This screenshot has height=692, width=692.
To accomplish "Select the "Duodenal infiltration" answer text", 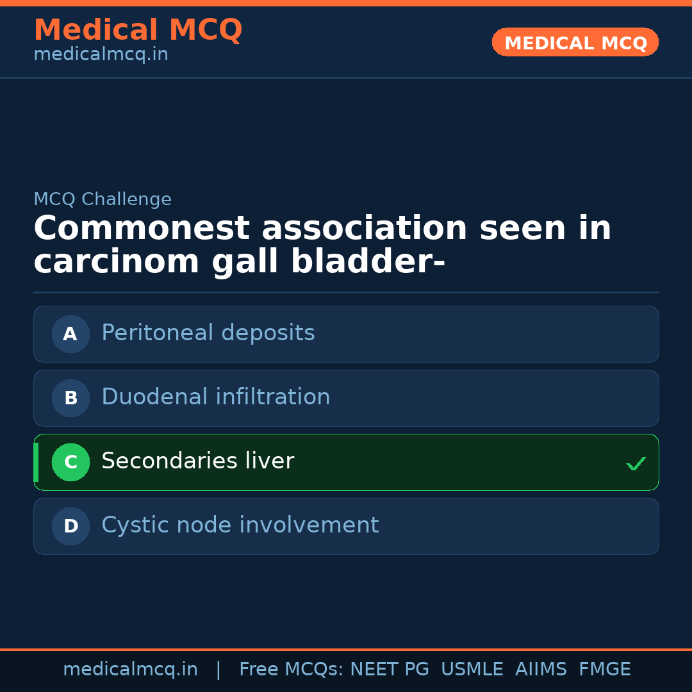I will (215, 397).
